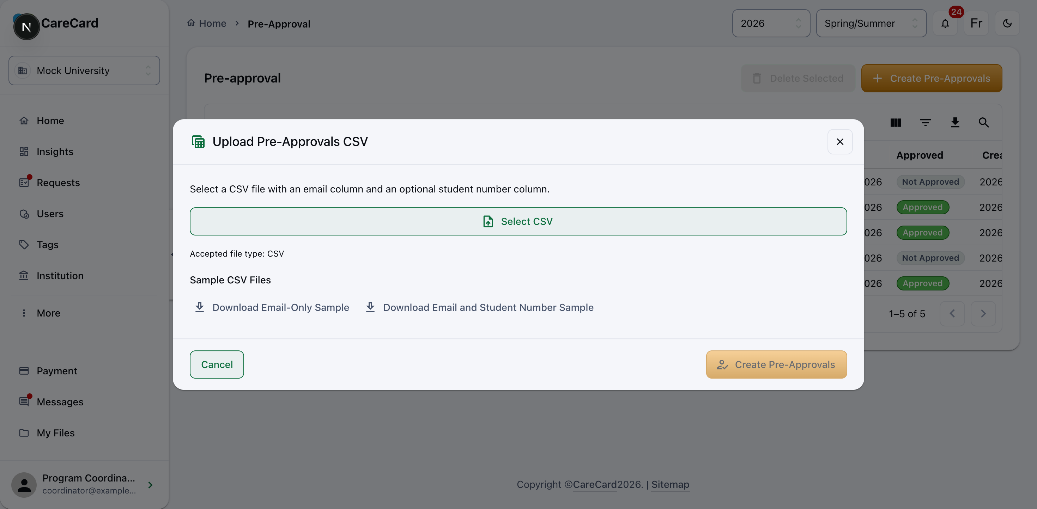Toggle dark mode moon icon
Image resolution: width=1037 pixels, height=509 pixels.
click(1007, 23)
